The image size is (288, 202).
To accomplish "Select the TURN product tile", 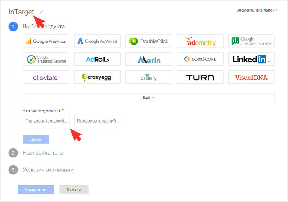I will (200, 77).
